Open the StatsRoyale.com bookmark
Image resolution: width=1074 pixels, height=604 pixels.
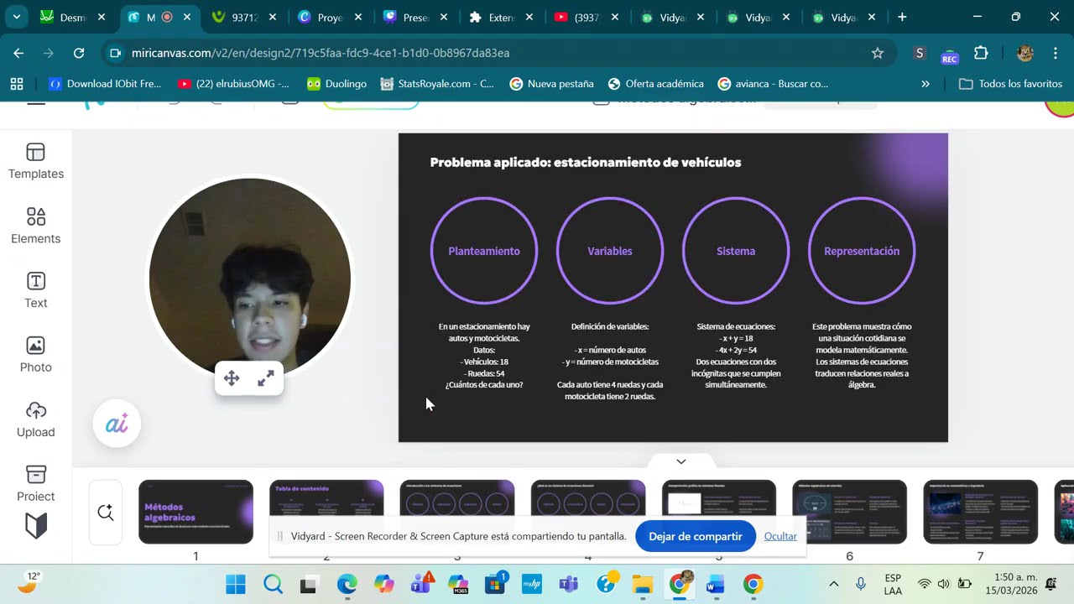pyautogui.click(x=437, y=84)
